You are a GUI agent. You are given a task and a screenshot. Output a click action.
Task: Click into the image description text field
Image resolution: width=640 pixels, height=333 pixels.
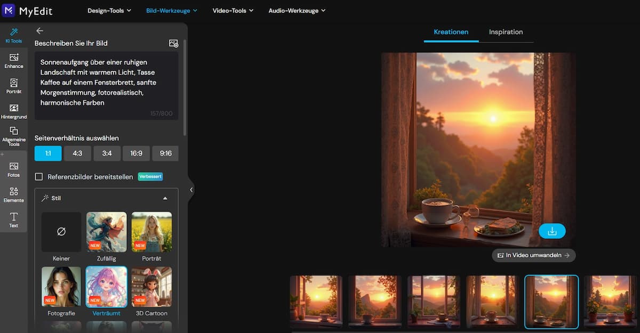(107, 85)
